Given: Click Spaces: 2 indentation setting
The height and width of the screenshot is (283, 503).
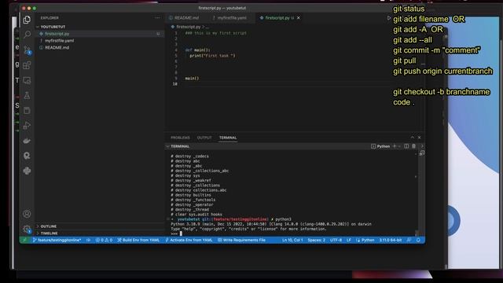Looking at the screenshot, I should pos(316,240).
